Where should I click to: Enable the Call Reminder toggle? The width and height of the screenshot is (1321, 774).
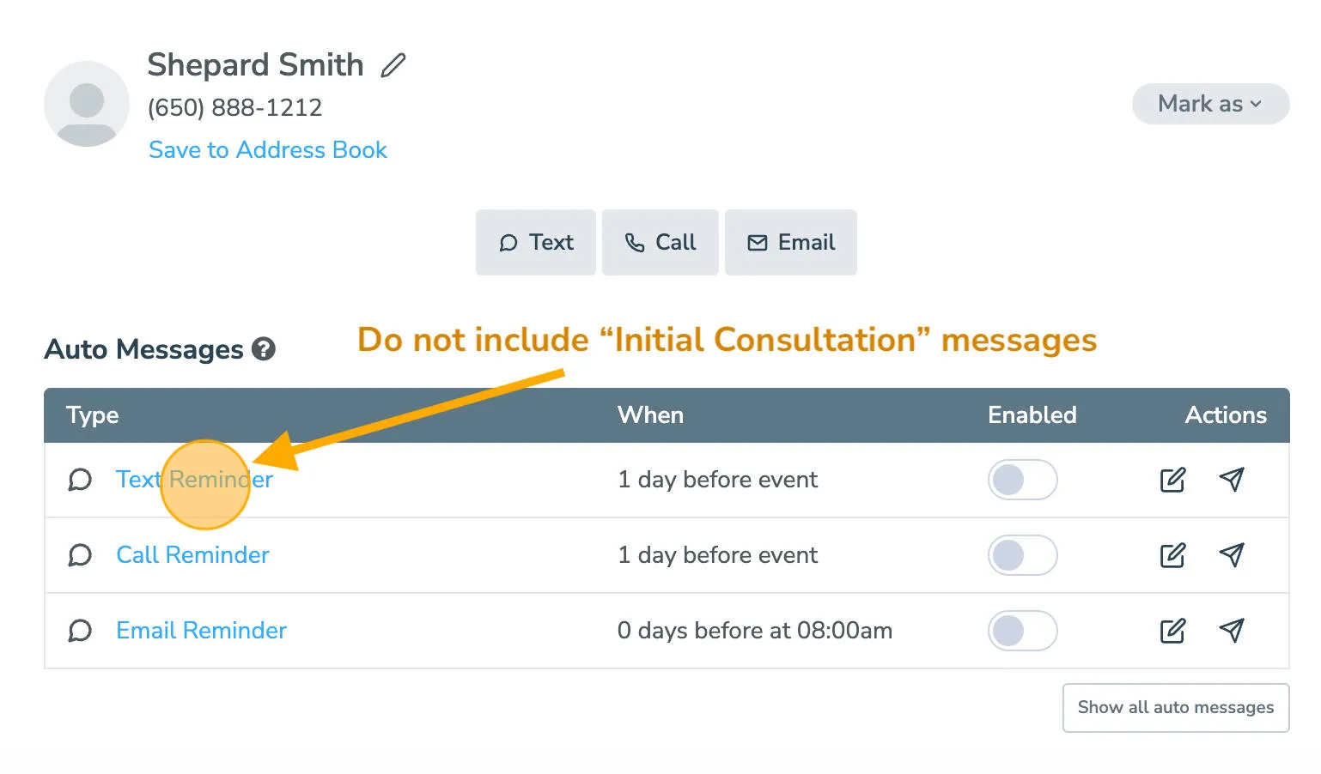(1022, 555)
